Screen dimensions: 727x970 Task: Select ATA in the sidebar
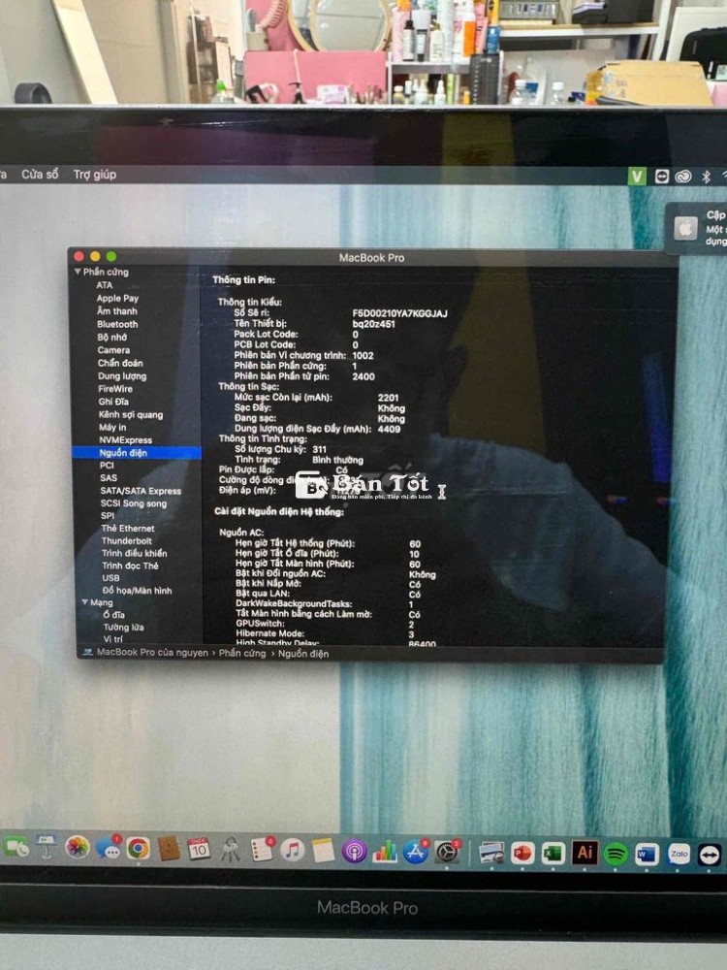coord(105,285)
